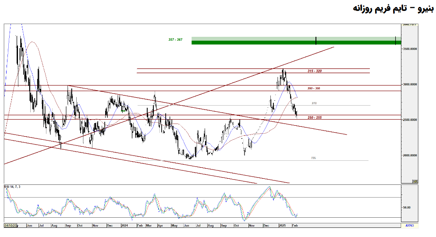Screen dimensions: 436x237
Task: Click the 04/10/23 start date label
Action: click(10, 225)
